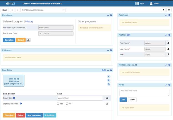Open the Sex dropdown showing Male
Screen dimensions: 173x120
click(155, 55)
